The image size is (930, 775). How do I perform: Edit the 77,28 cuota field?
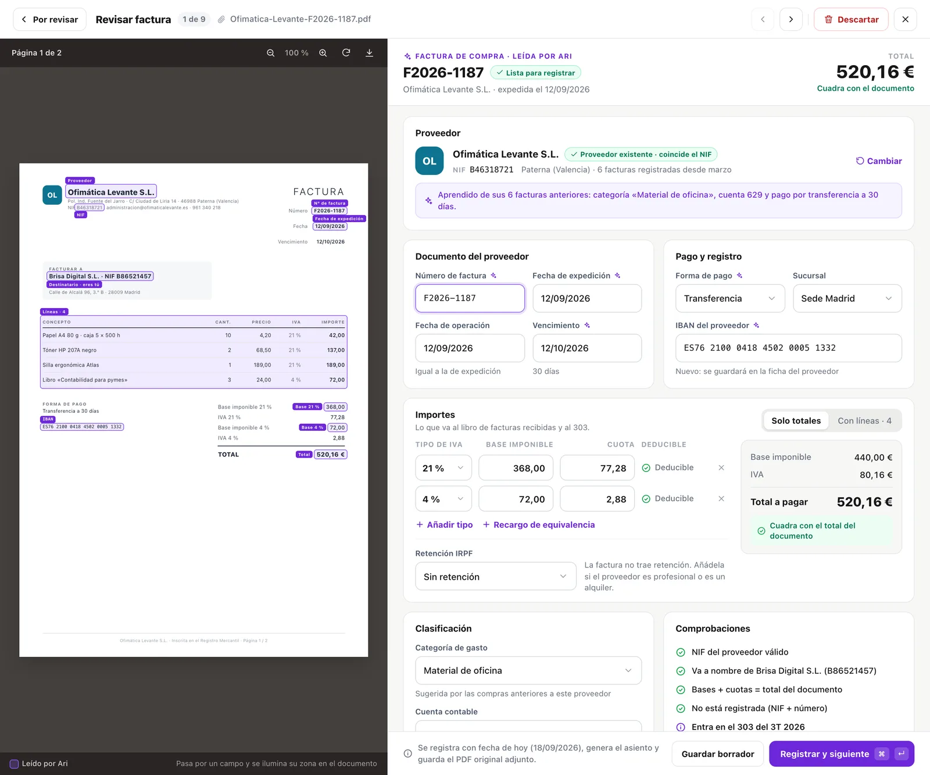click(x=598, y=468)
